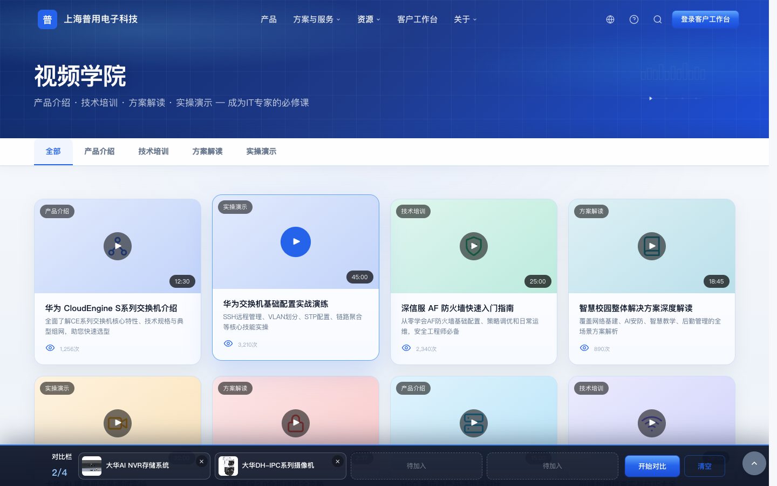Click description starting 从零学会AF防火墙
Viewport: 777px width, 486px height.
(470, 326)
